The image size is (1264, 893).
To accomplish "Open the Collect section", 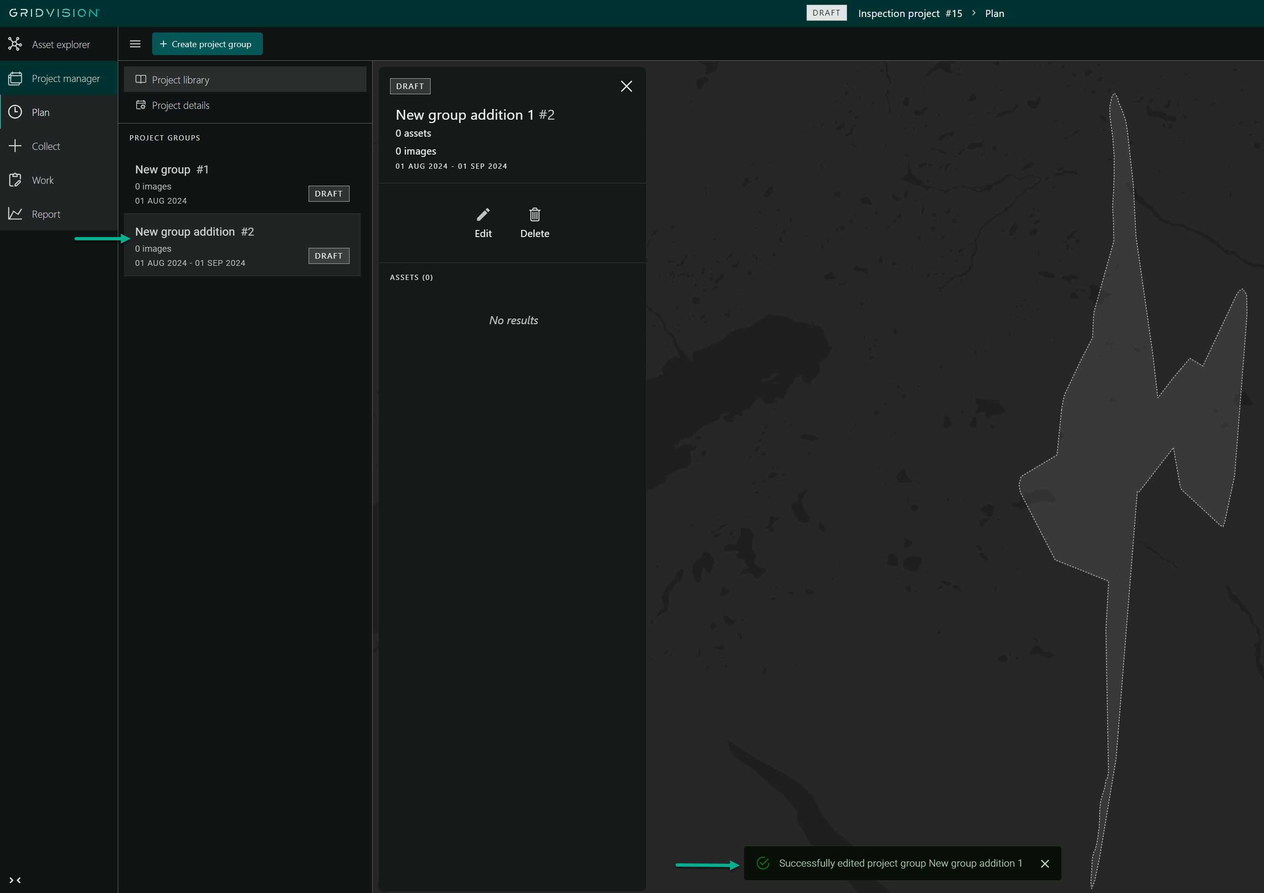I will pos(46,147).
